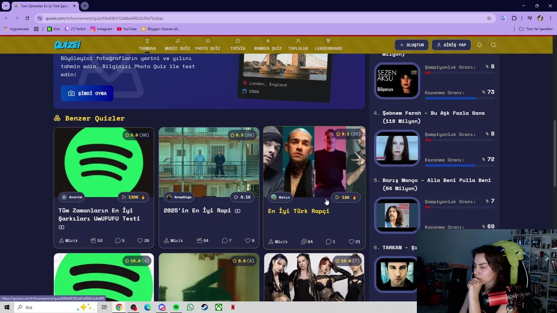Viewport: 557px width, 313px height.
Task: Click the 10.0 (4) rating badge
Action: tap(137, 261)
